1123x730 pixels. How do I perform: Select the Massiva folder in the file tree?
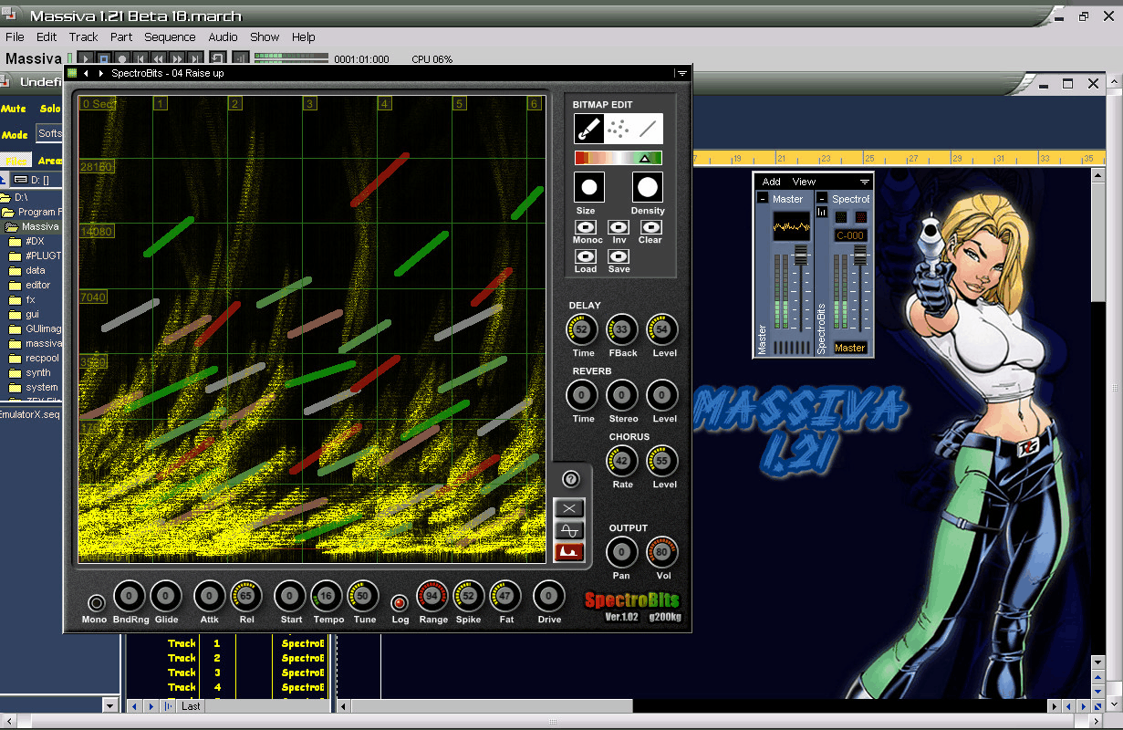coord(40,226)
